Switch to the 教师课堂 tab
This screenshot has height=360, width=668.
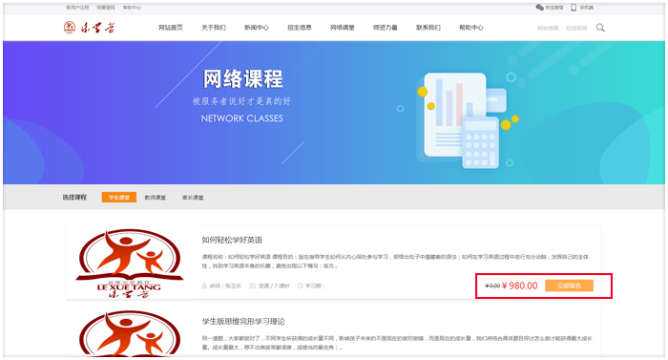point(155,198)
